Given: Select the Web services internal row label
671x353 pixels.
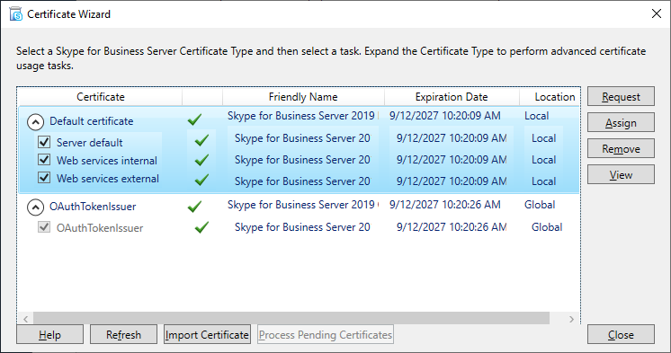Looking at the screenshot, I should (107, 160).
